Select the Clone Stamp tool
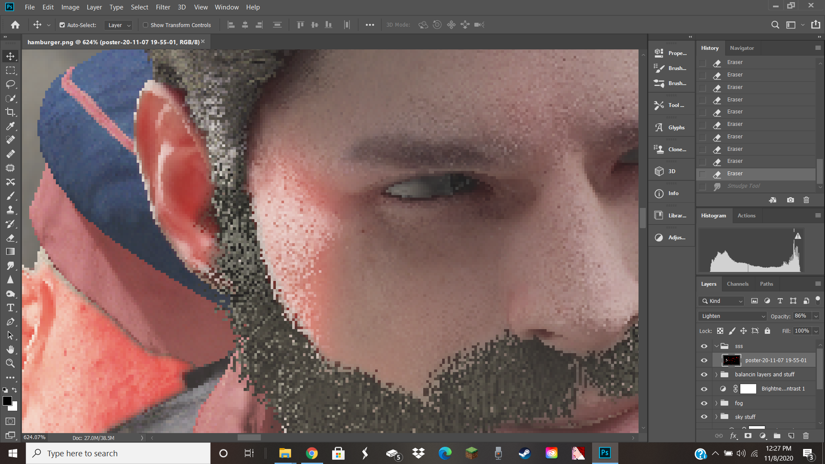 click(x=10, y=210)
